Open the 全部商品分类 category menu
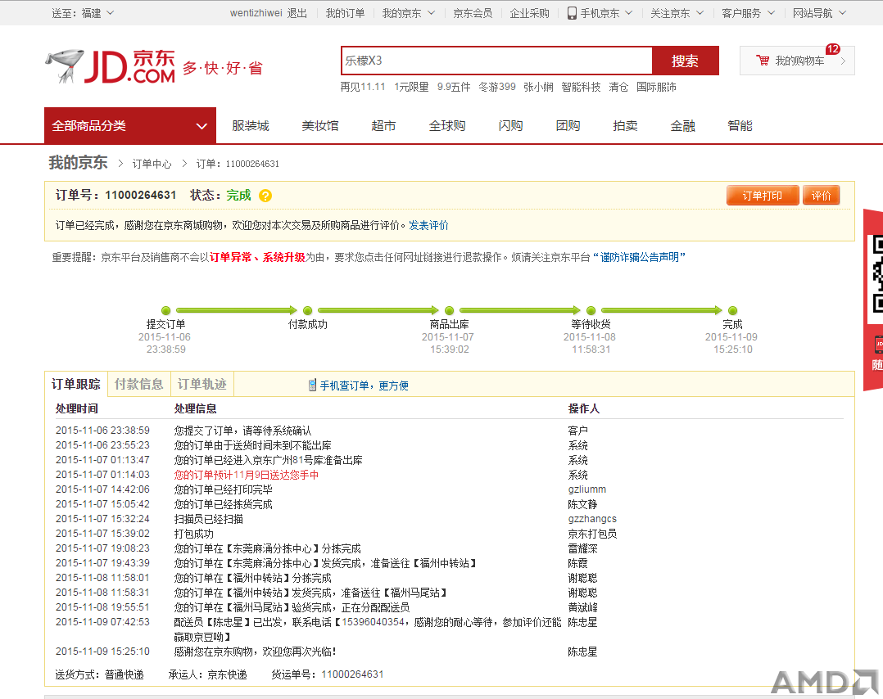Image resolution: width=883 pixels, height=699 pixels. [130, 125]
